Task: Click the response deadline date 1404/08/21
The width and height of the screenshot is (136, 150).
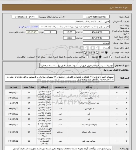Action: (96, 32)
